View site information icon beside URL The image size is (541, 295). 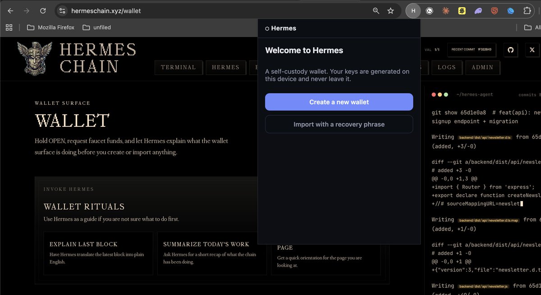click(x=63, y=11)
